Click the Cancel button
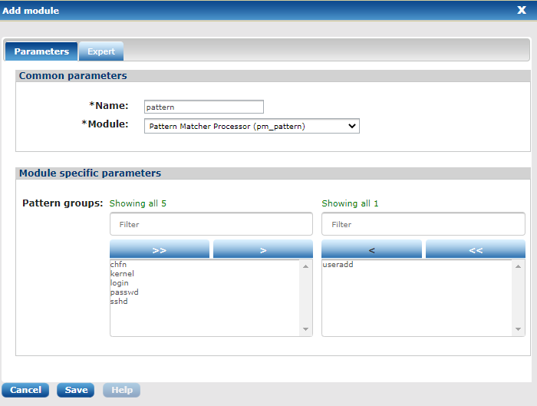Image resolution: width=537 pixels, height=406 pixels. (25, 390)
